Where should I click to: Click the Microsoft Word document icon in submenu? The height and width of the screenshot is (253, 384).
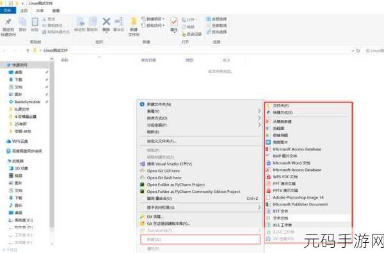click(268, 163)
